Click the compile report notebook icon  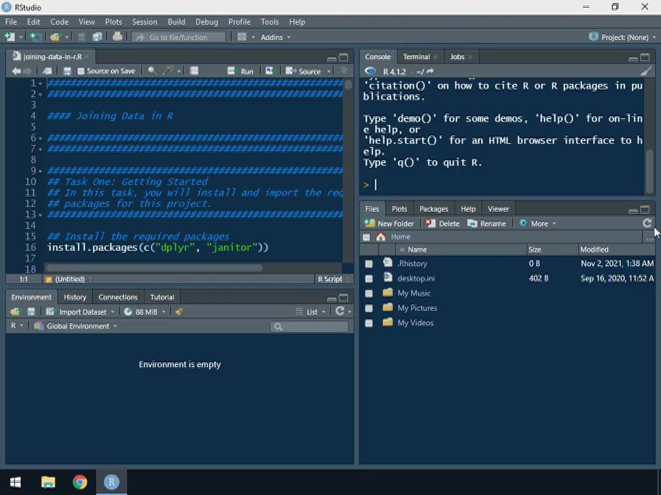(x=194, y=71)
